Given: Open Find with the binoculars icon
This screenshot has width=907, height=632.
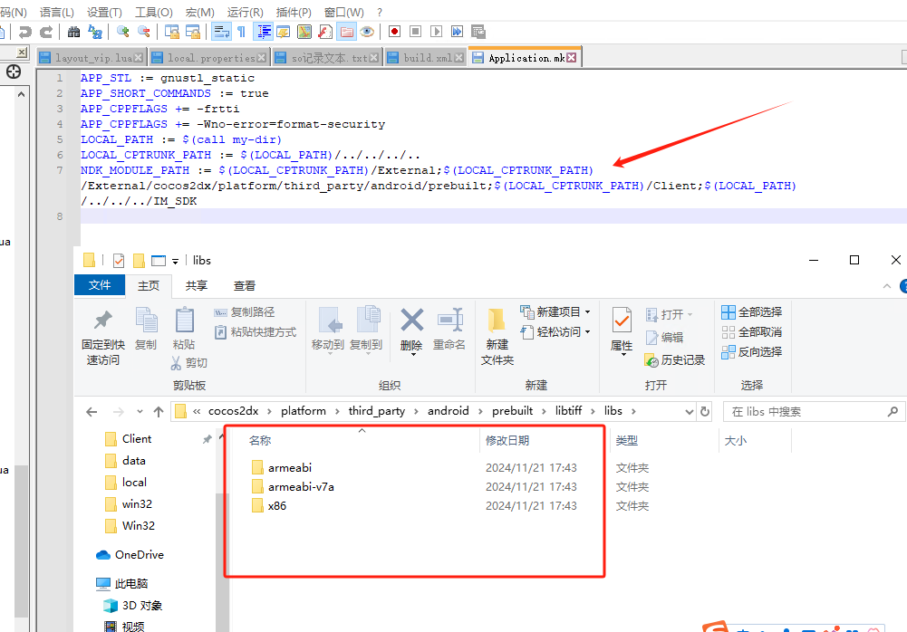Looking at the screenshot, I should (74, 32).
